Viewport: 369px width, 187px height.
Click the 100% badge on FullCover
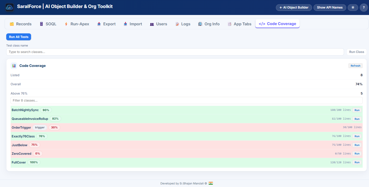pos(34,162)
